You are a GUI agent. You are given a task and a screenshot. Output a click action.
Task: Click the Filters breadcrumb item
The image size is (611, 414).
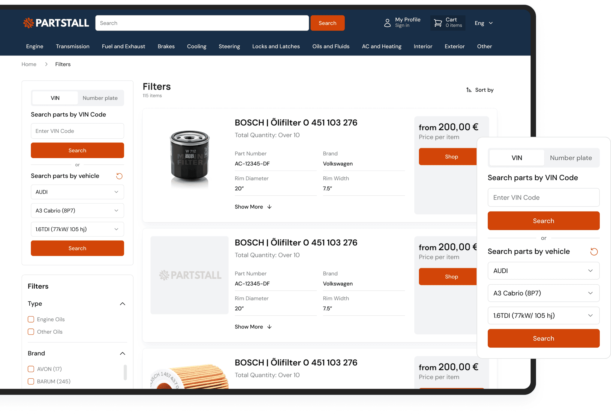point(63,64)
